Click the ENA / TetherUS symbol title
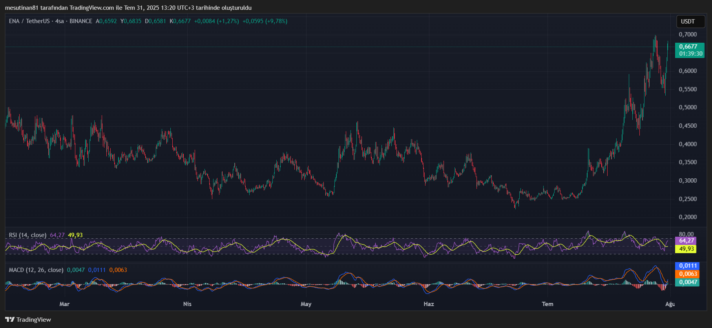This screenshot has height=328, width=712. point(29,21)
